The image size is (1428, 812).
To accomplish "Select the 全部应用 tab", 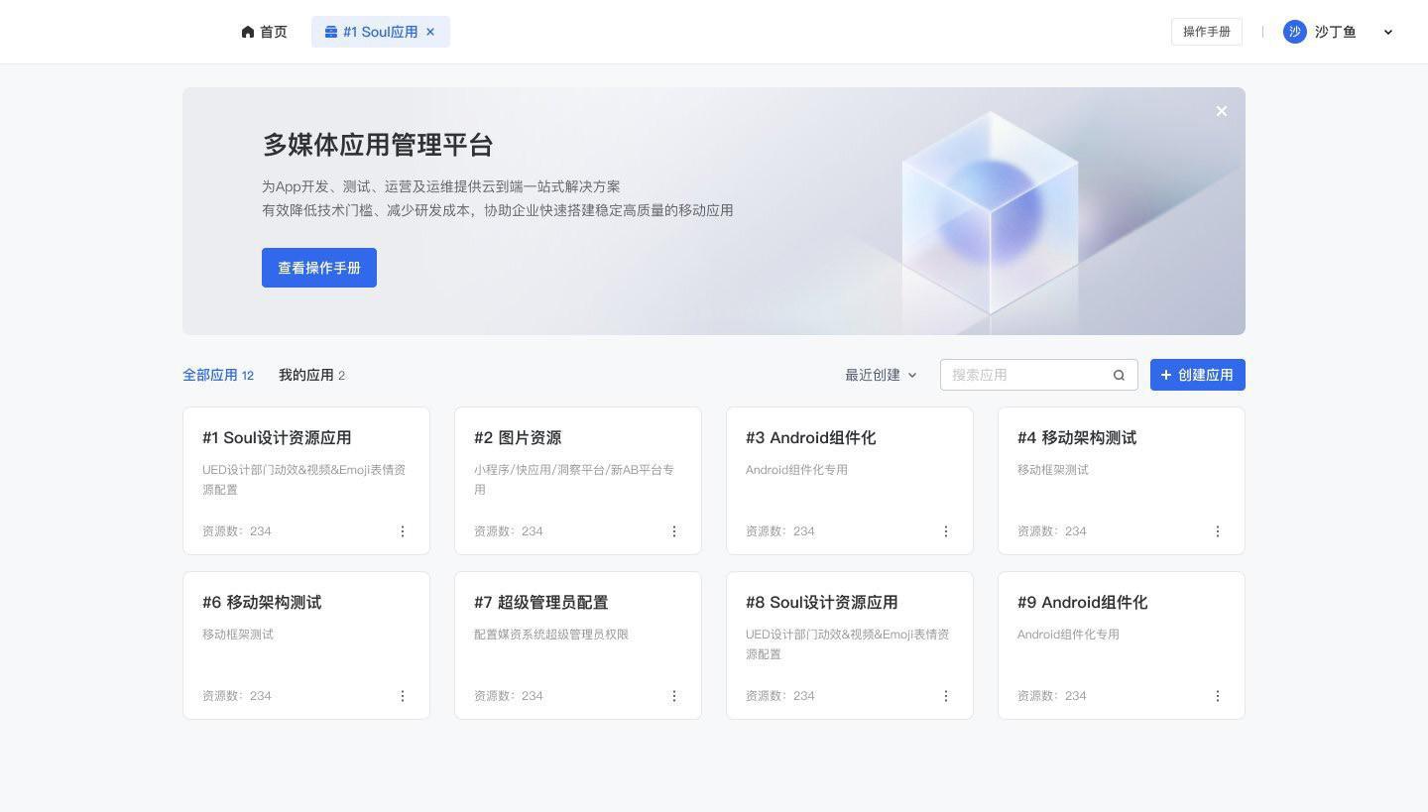I will (x=218, y=375).
